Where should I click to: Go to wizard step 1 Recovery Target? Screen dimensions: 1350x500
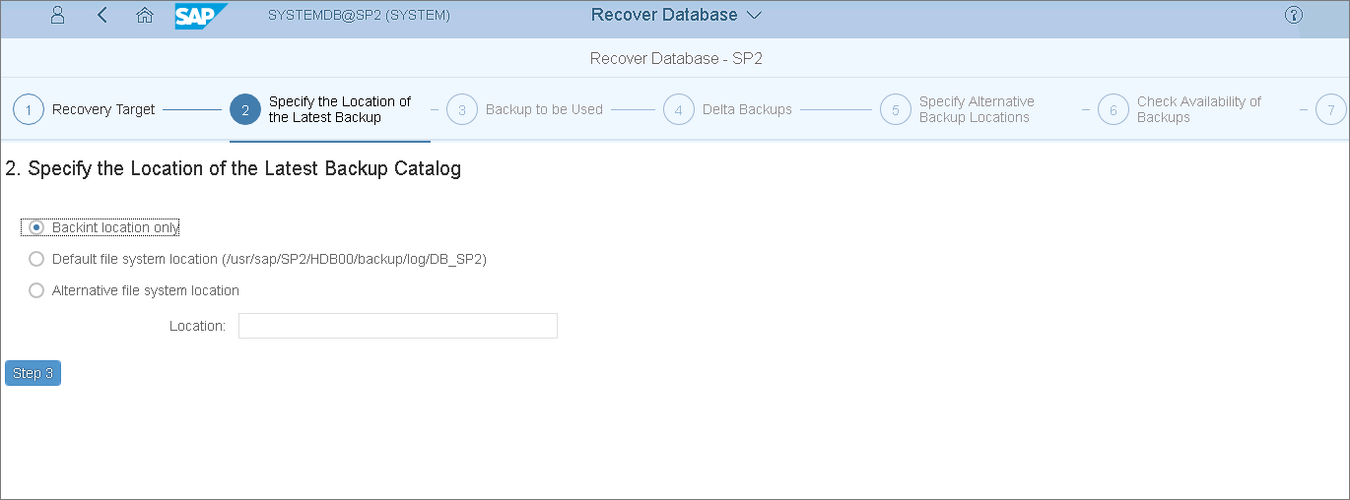(x=84, y=109)
